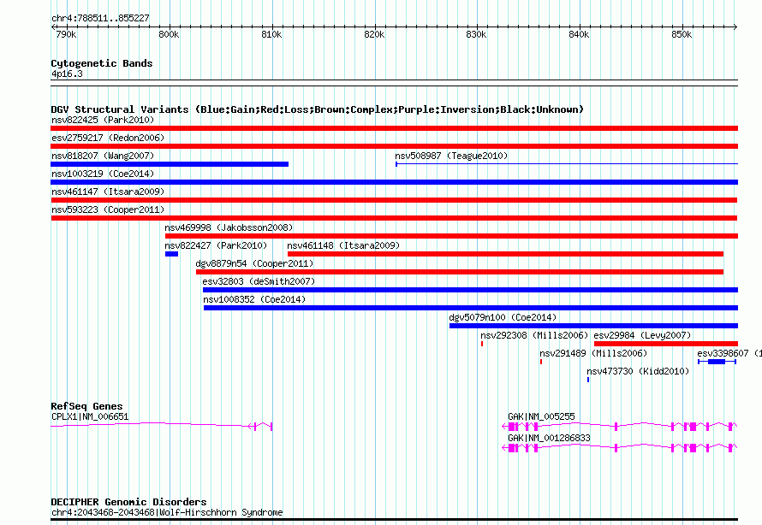The image size is (762, 525).
Task: Select the esv29984 (Levy2007) red bar
Action: pyautogui.click(x=666, y=344)
